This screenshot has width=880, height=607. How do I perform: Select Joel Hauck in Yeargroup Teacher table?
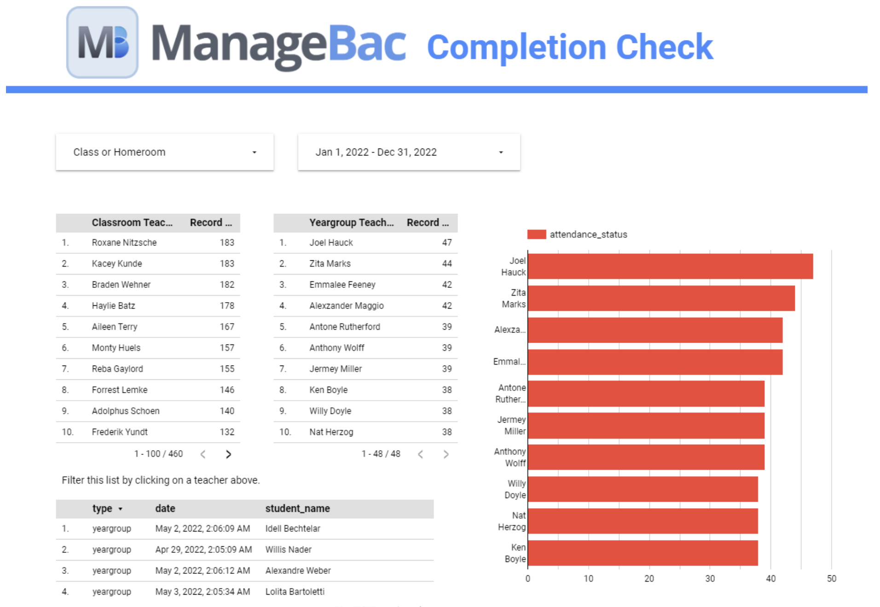point(365,243)
